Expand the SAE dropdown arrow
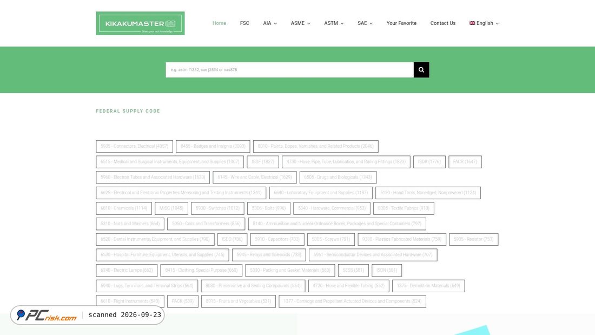The image size is (595, 335). click(371, 24)
